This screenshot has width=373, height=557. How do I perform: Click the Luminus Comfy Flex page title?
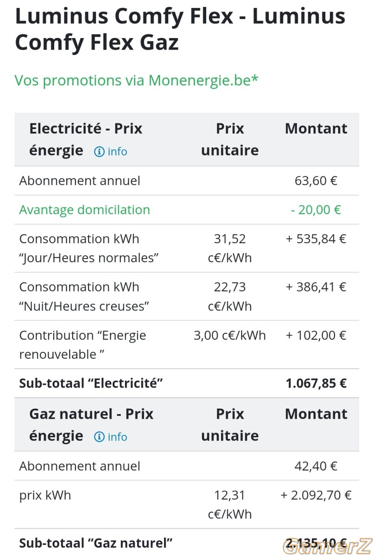tap(180, 29)
